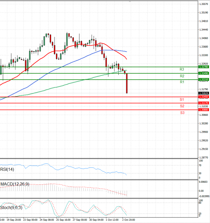Viewport: 210px width, 223px height.
Task: Click the RSI(14) indicator label
Action: 7,169
